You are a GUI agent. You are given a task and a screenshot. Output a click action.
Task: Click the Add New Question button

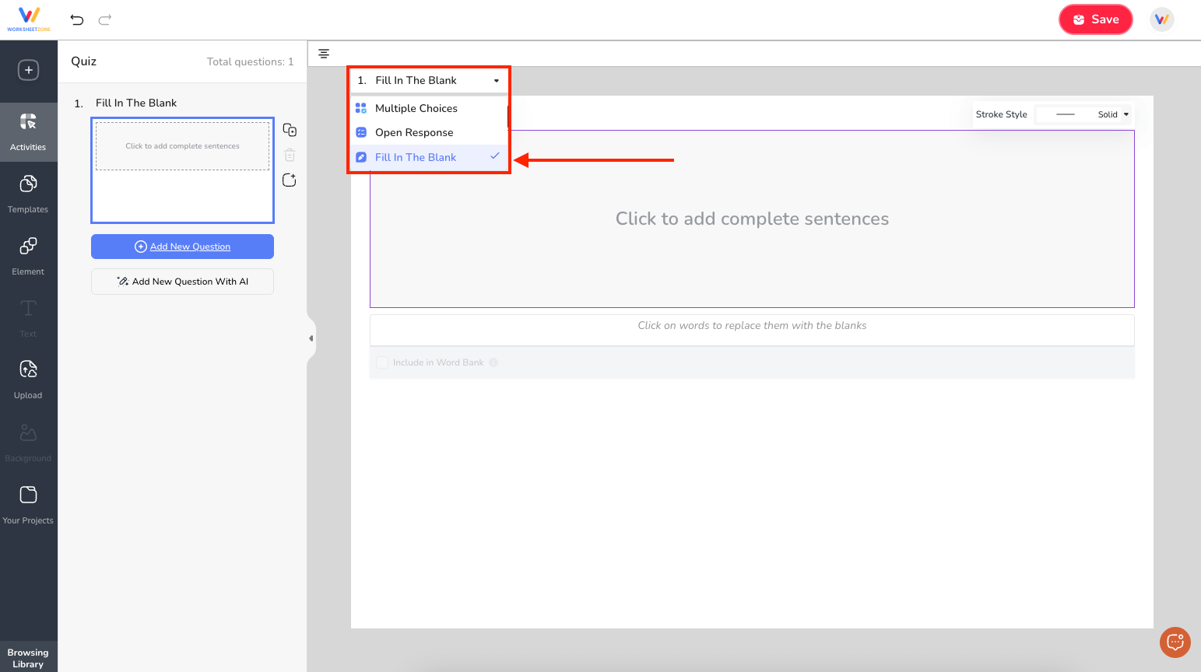[182, 247]
